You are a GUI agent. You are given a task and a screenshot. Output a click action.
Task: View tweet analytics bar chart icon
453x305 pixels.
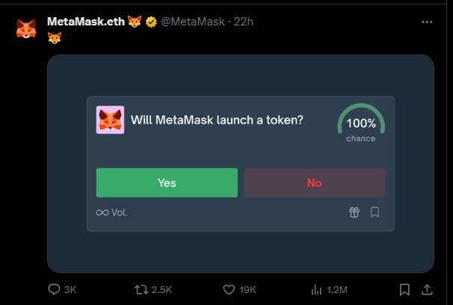[316, 289]
